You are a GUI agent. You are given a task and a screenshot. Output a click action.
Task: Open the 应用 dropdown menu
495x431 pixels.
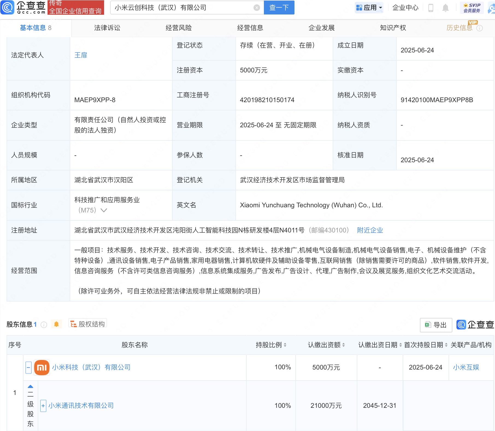(369, 8)
